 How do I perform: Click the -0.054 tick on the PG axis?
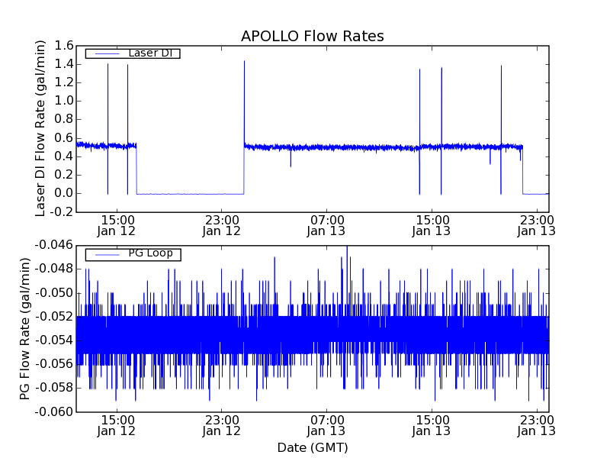pos(54,340)
